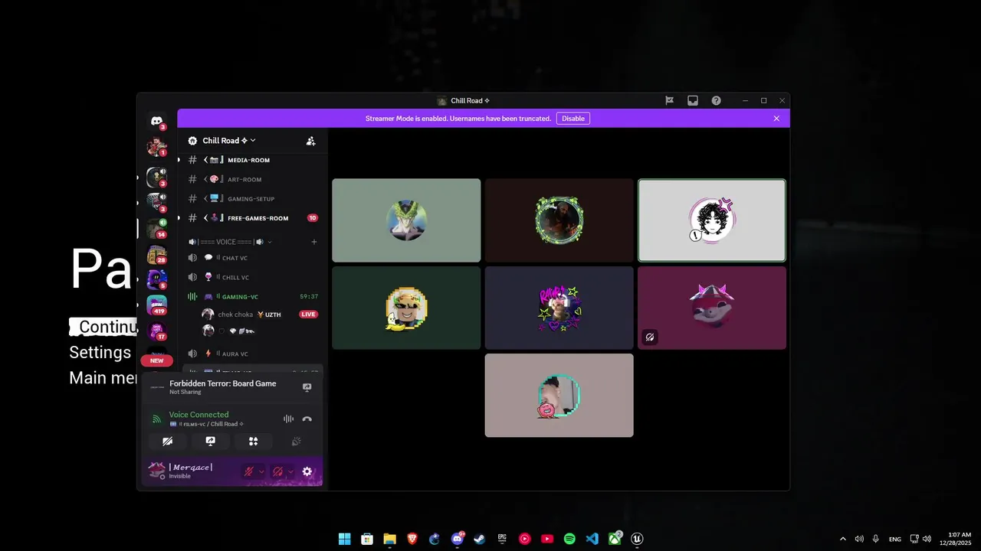The image size is (981, 551).
Task: Open the server icon with badge 14
Action: 156,229
